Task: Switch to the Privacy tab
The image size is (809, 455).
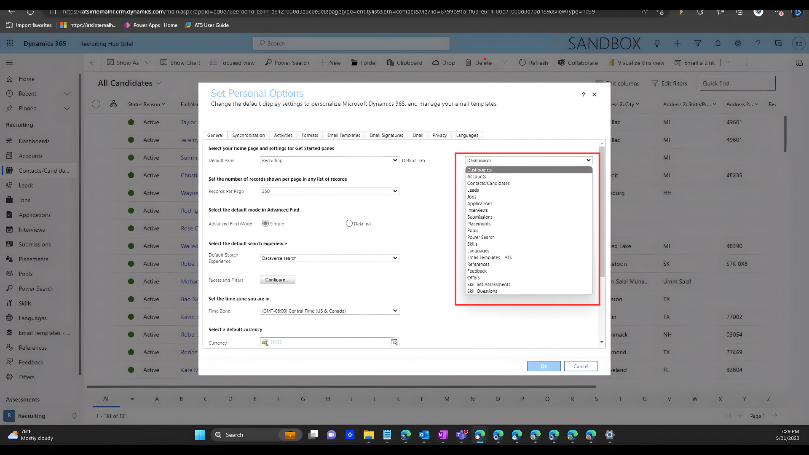Action: click(x=439, y=135)
